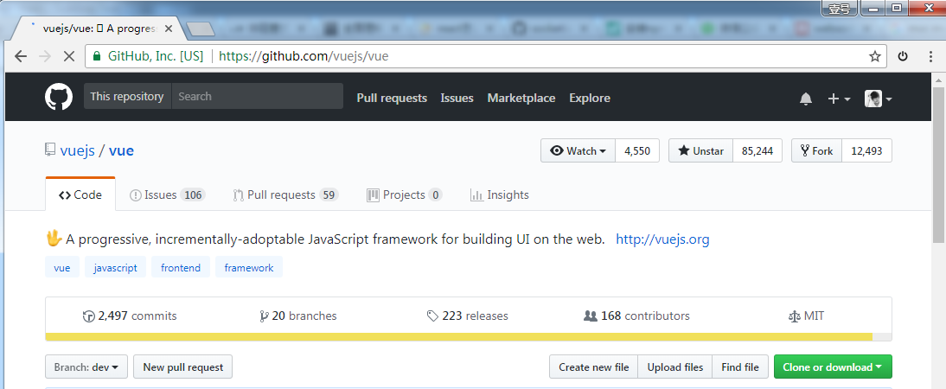946x389 pixels.
Task: Click the GitHub Octocat logo
Action: (x=59, y=97)
